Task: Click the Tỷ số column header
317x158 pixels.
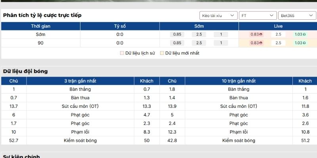Action: (x=120, y=26)
